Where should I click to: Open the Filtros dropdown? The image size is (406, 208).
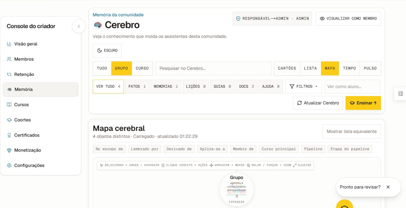(304, 87)
